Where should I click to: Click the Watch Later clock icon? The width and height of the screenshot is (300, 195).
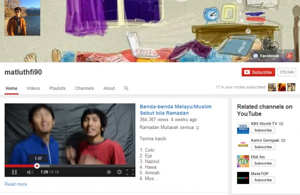point(109,172)
